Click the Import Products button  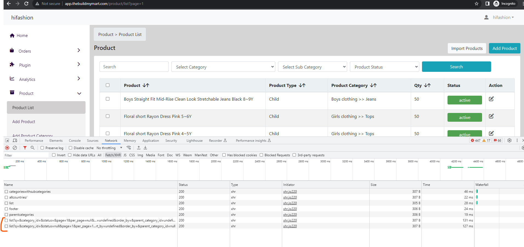point(467,48)
